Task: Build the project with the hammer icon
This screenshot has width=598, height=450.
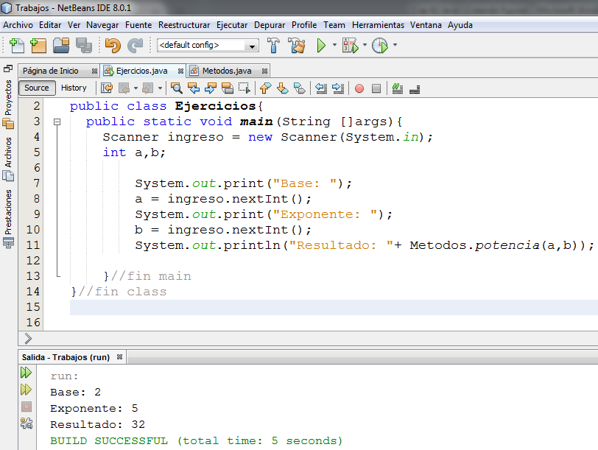Action: tap(272, 45)
